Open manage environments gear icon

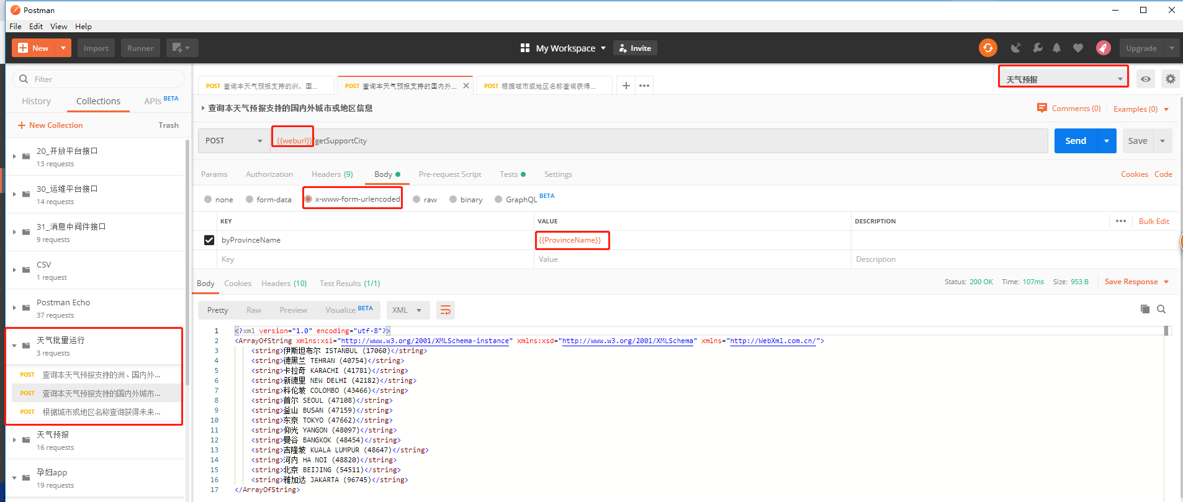pos(1170,79)
